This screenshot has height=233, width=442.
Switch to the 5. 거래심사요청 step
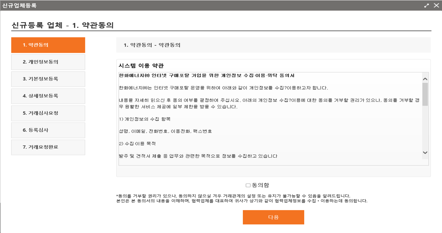click(x=48, y=113)
